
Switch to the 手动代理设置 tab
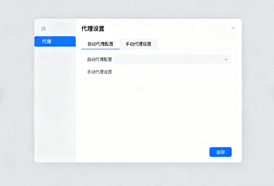click(x=138, y=44)
